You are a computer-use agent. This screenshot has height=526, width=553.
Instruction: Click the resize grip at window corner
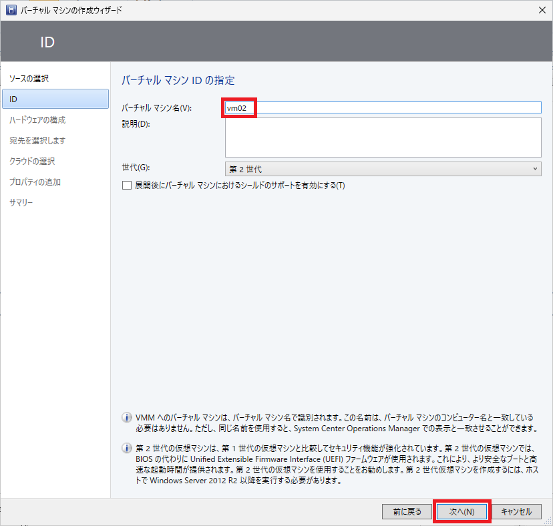pyautogui.click(x=548, y=522)
